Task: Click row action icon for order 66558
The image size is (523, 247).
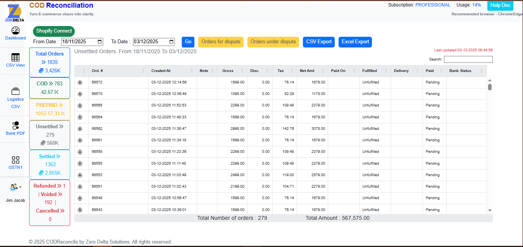Action: click(80, 152)
